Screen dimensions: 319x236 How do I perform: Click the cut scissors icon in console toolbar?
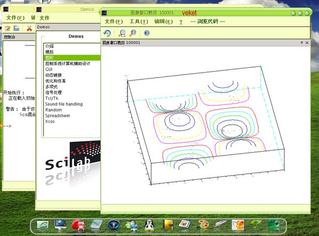click(29, 28)
